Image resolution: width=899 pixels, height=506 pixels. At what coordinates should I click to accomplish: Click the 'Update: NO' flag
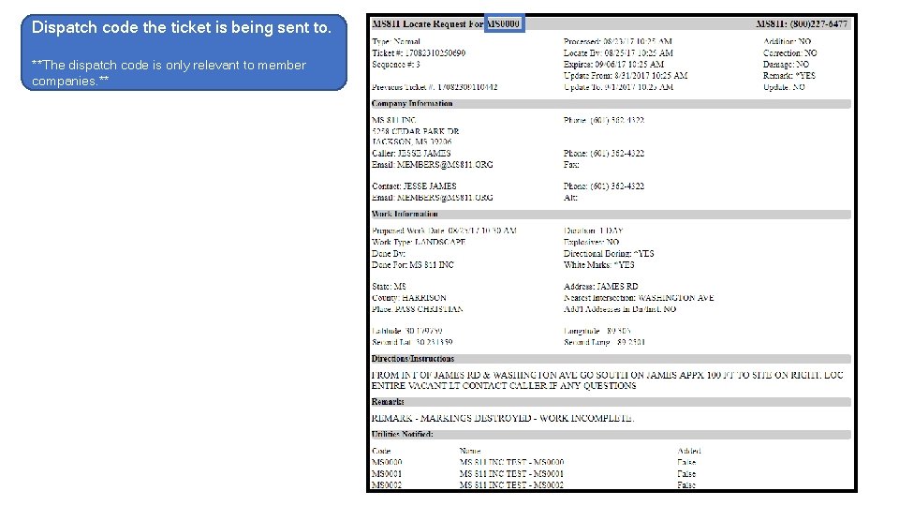coord(784,87)
